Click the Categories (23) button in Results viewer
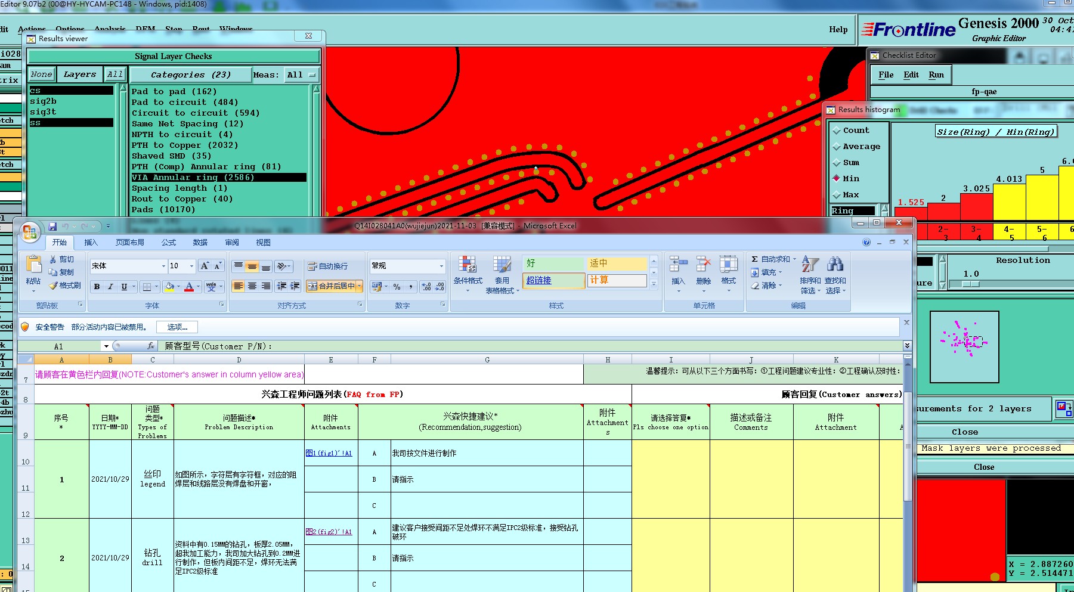Screen dimensions: 1074x592 (x=191, y=75)
